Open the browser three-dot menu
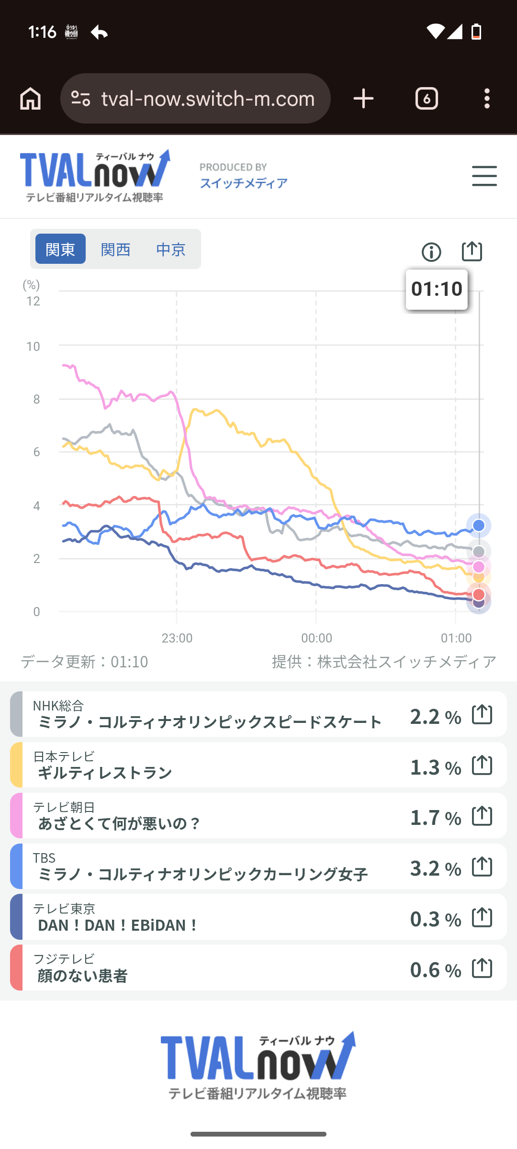The image size is (517, 1149). click(x=487, y=99)
